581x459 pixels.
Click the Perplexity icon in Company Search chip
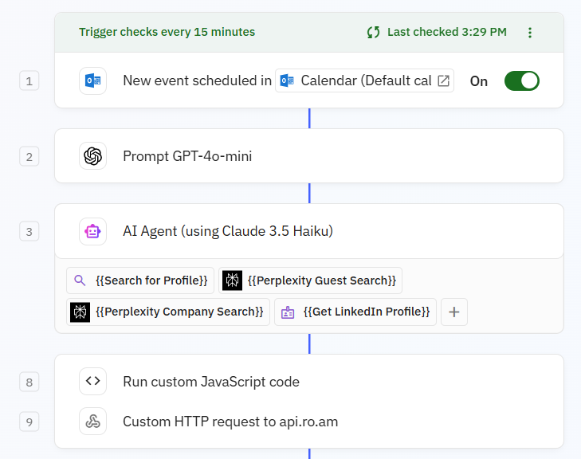(x=80, y=312)
